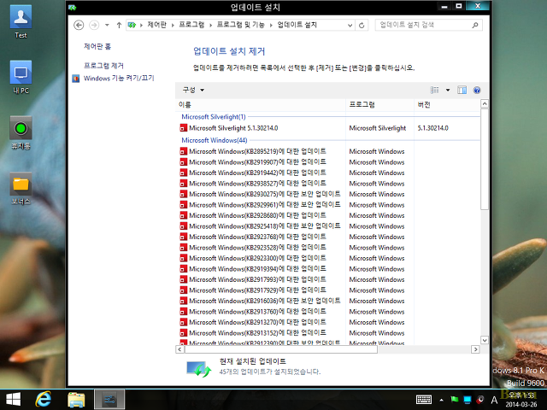The width and height of the screenshot is (547, 410).
Task: Click the shield icon beside Windows 기능
Action: 76,79
